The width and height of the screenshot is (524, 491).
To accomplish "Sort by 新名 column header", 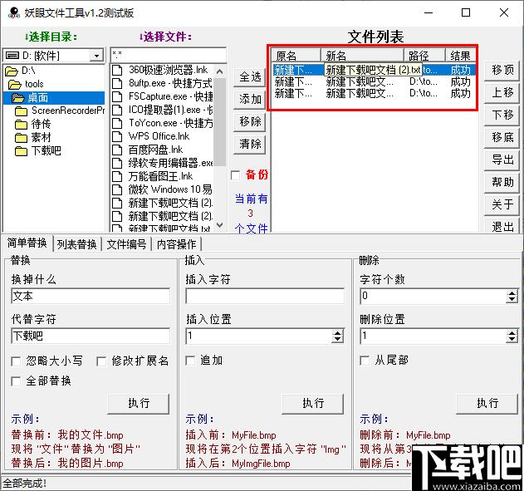I will point(363,55).
